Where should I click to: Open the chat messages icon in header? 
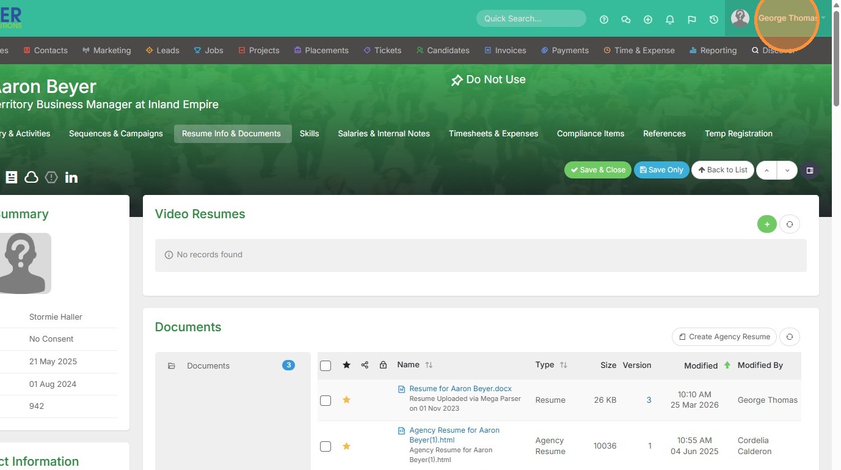(626, 20)
